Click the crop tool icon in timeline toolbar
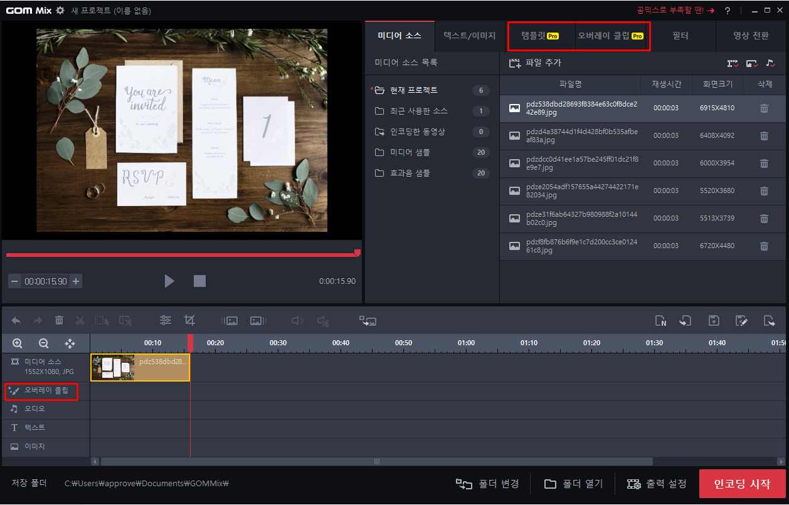This screenshot has height=505, width=789. pos(189,320)
